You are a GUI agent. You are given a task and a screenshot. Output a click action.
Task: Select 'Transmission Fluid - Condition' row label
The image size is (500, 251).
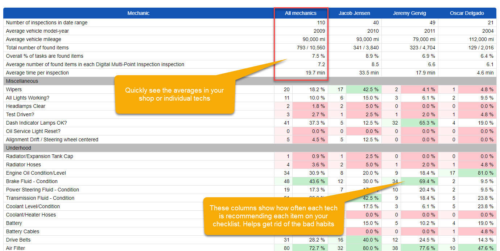click(40, 198)
